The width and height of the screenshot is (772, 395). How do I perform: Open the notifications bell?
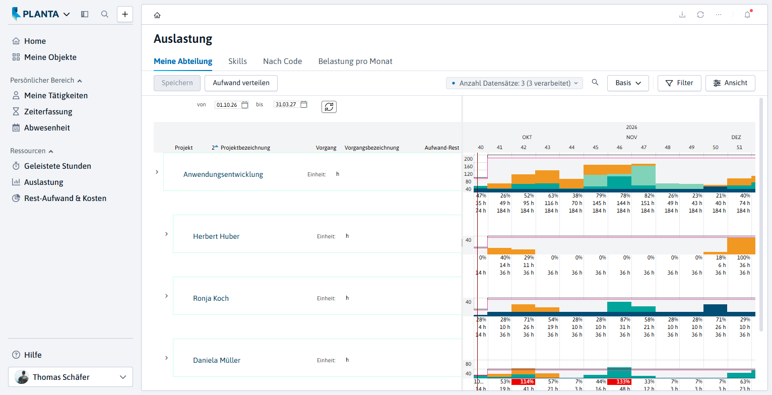click(x=747, y=15)
